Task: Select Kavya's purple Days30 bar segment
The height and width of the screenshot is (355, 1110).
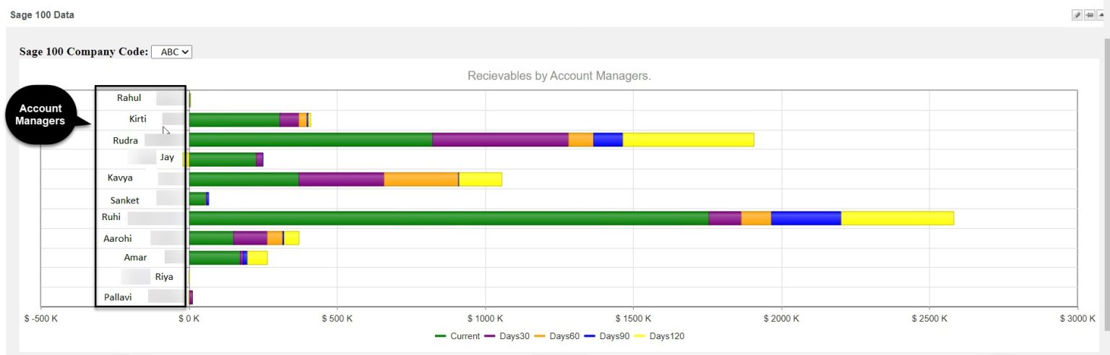Action: [x=341, y=179]
